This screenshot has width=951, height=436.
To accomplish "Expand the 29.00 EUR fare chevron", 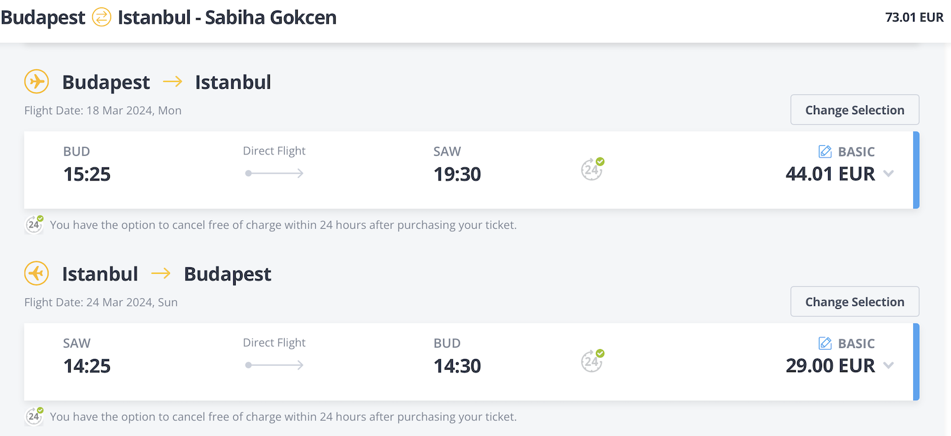I will click(x=888, y=366).
